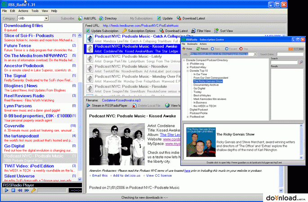Open the podcast Directory icon
Screen dimensions: 308x202
coord(101,18)
